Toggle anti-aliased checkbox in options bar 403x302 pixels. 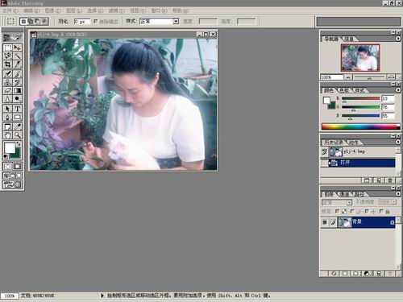pyautogui.click(x=95, y=21)
